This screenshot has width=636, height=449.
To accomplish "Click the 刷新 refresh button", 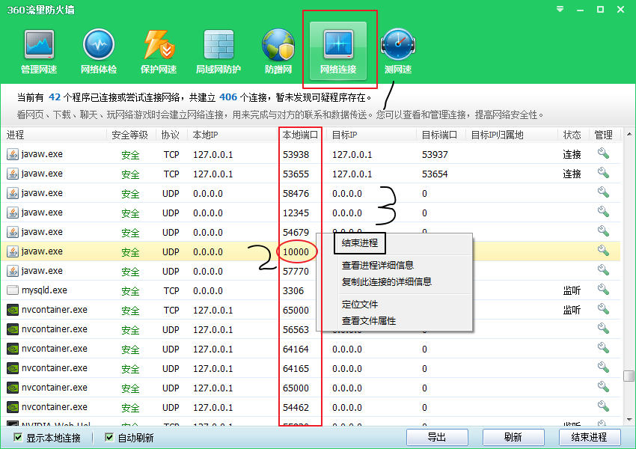I will click(x=513, y=437).
